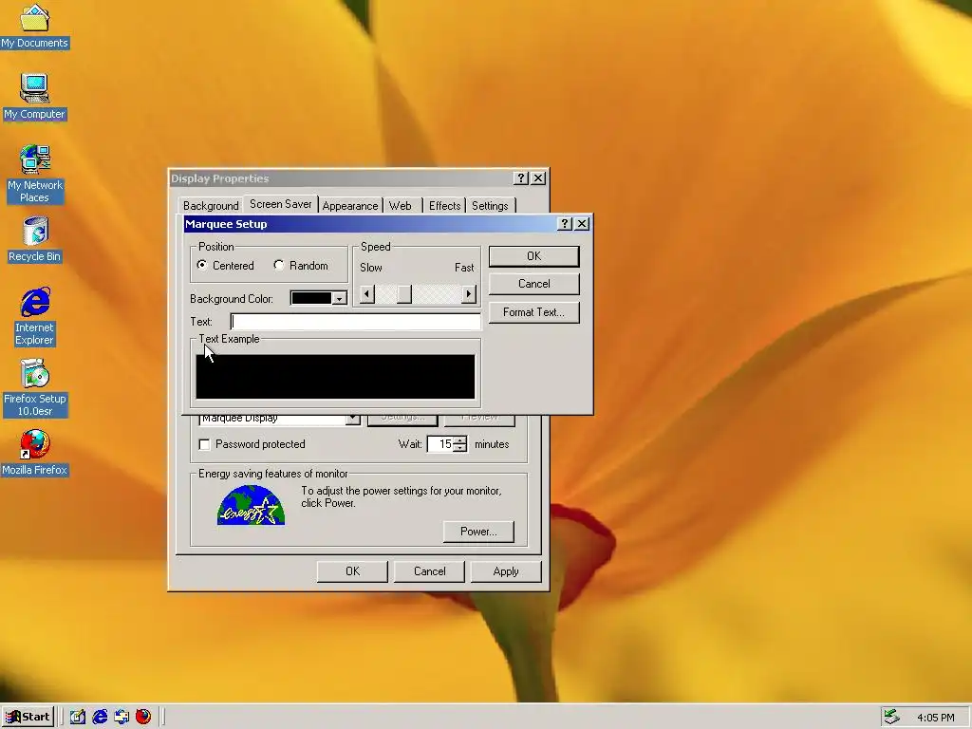Open the Format Text dialog
This screenshot has width=972, height=729.
coord(533,312)
